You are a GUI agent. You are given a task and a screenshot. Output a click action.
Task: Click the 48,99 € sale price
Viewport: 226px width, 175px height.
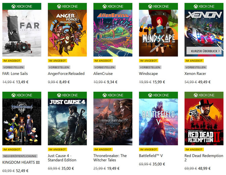pos(205,169)
